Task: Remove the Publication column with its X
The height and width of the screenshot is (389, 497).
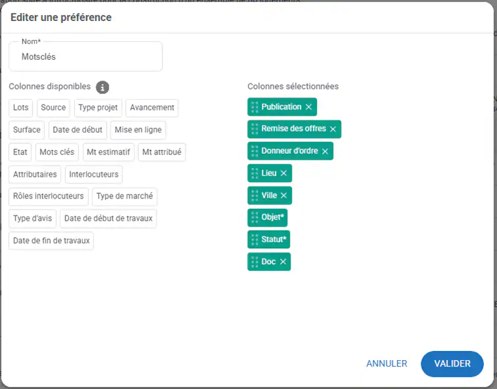Action: 308,107
